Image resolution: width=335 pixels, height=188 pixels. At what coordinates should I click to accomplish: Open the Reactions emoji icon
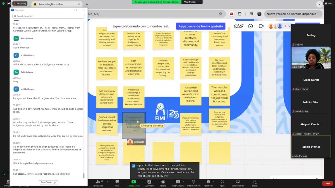pyautogui.click(x=208, y=182)
